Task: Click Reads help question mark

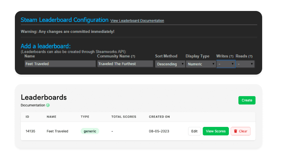Action: pyautogui.click(x=250, y=56)
